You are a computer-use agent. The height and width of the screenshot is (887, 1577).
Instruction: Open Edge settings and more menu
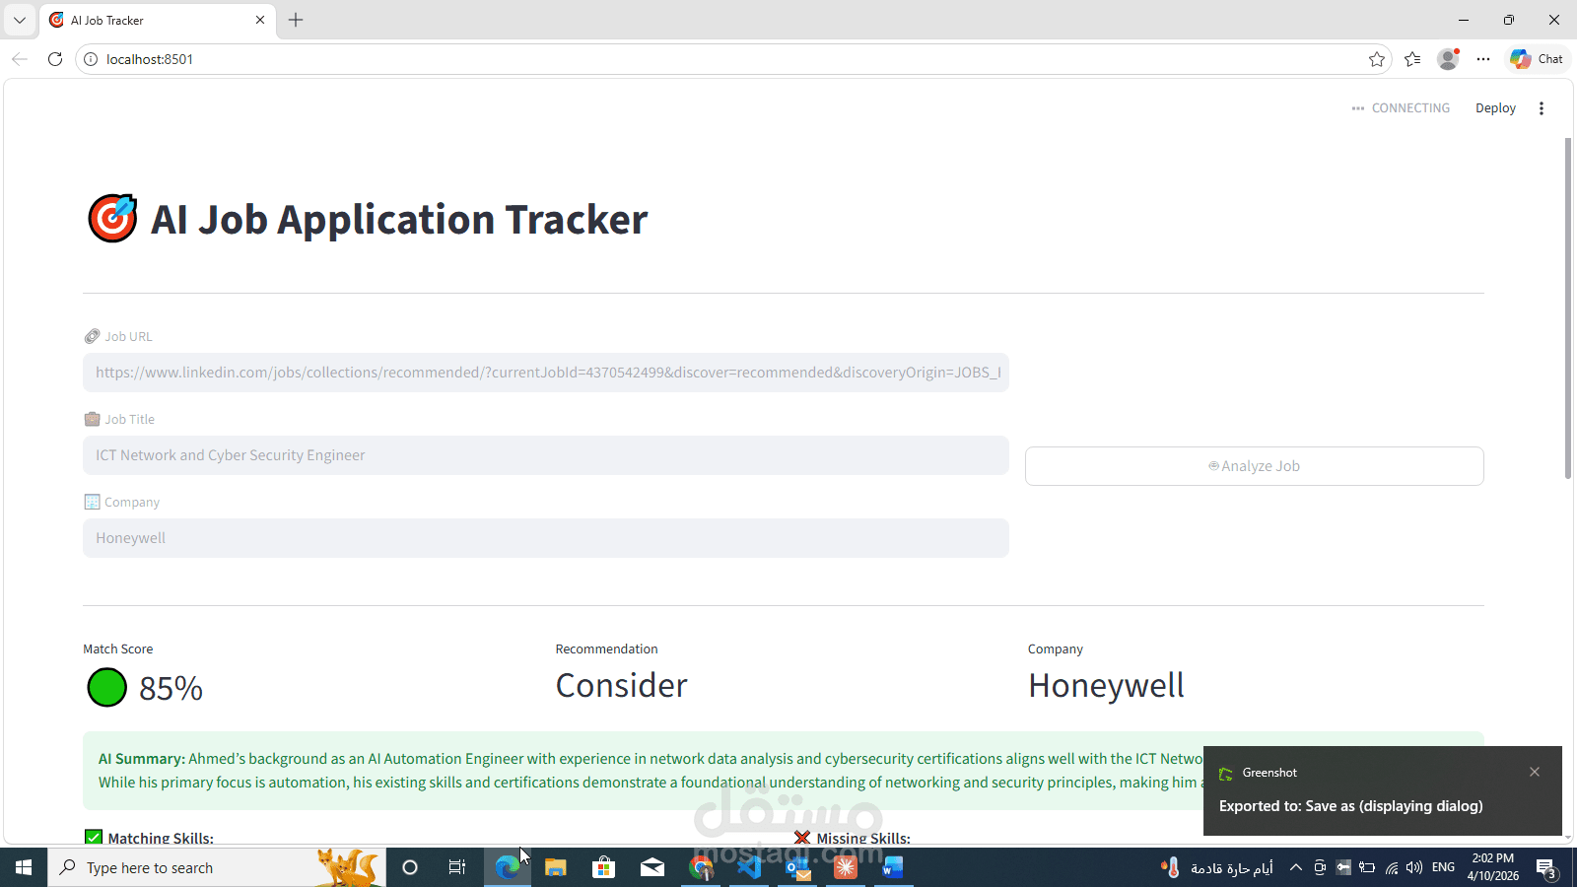(x=1483, y=59)
